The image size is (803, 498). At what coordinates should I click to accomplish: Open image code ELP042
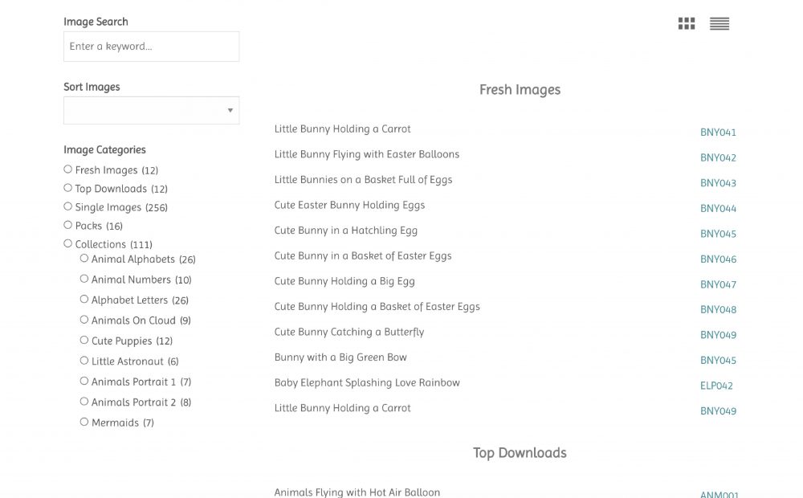point(716,386)
